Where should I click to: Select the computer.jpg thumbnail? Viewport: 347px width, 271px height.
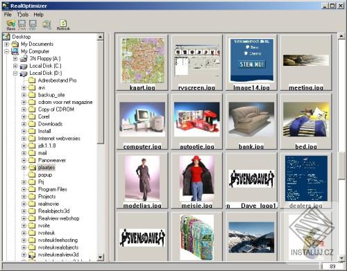pos(142,119)
